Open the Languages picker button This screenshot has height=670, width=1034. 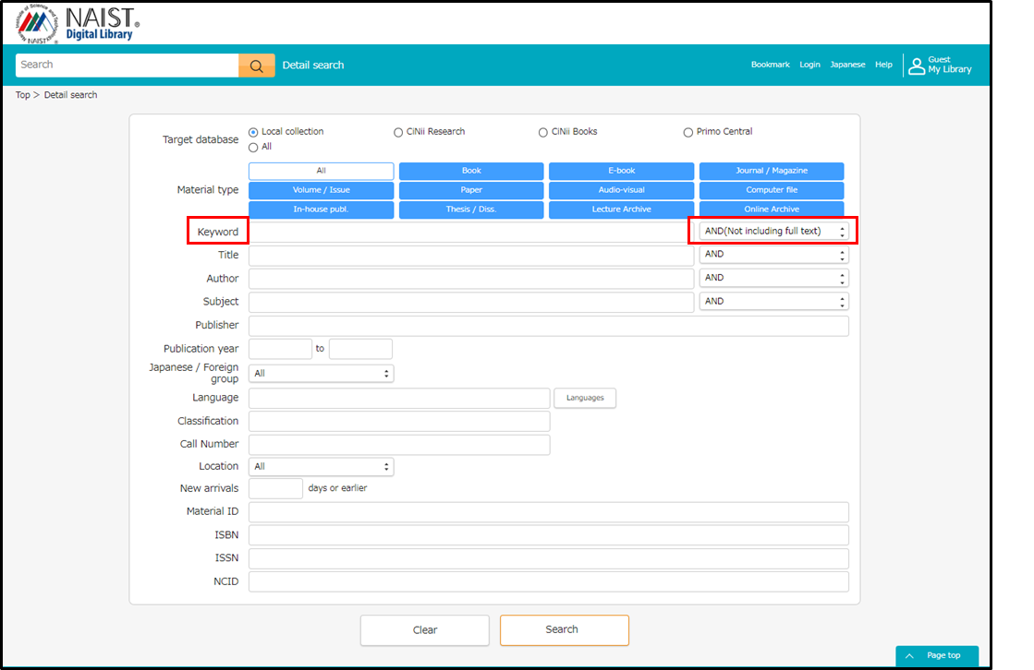[585, 398]
